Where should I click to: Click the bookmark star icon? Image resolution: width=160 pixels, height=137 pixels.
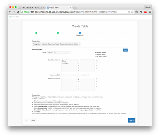132,12
